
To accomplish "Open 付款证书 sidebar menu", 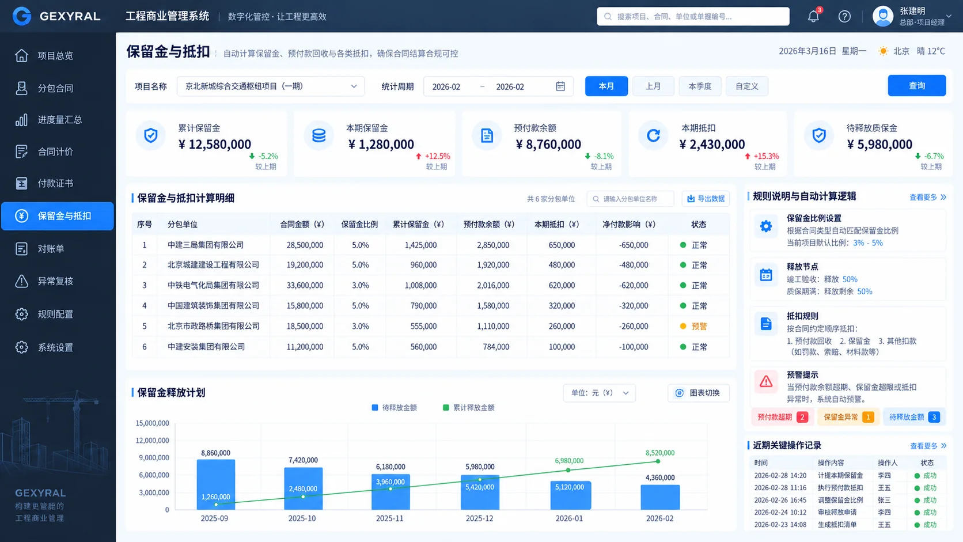I will [x=58, y=183].
